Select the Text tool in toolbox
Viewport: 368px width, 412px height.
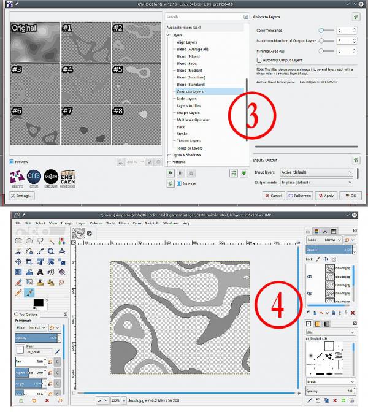tap(40, 272)
